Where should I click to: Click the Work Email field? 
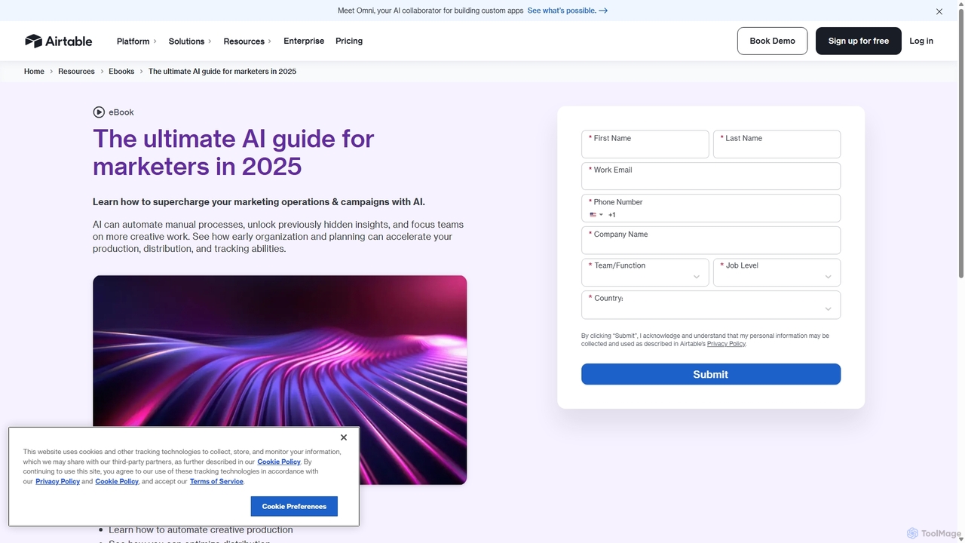pyautogui.click(x=711, y=176)
